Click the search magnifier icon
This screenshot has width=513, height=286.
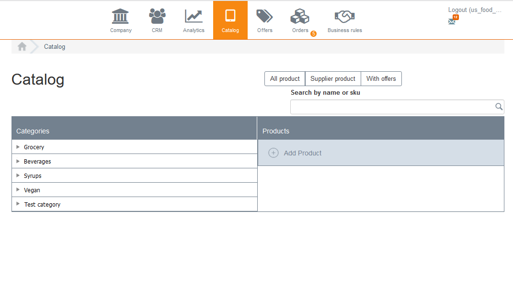point(499,107)
